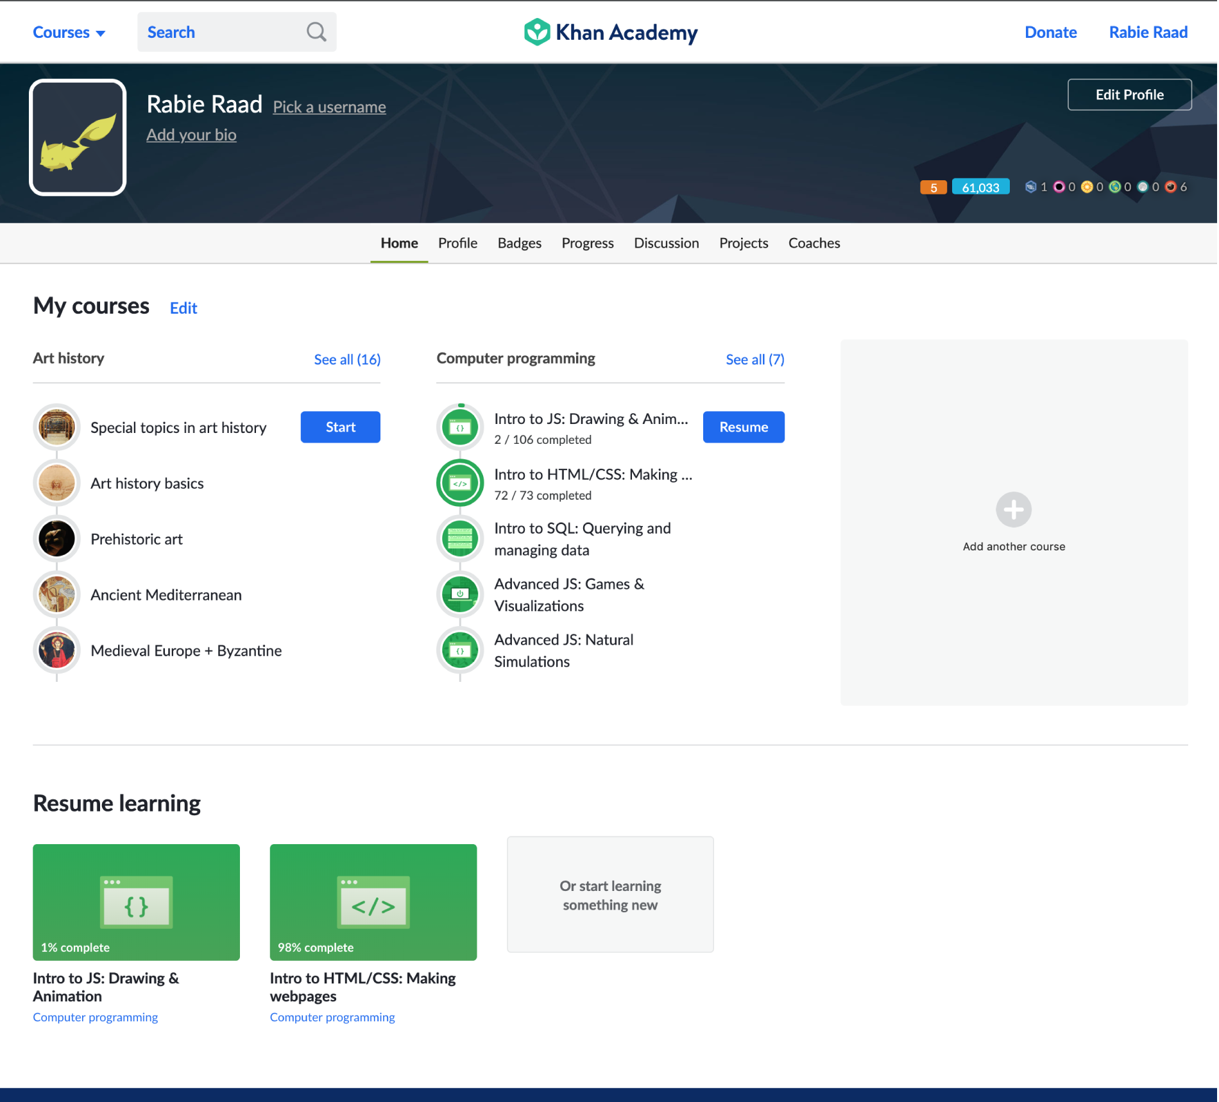Image resolution: width=1219 pixels, height=1102 pixels.
Task: Click the Khan Academy logo
Action: [610, 32]
